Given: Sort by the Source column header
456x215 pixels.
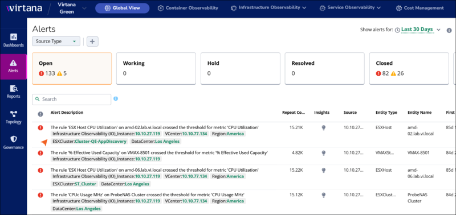Looking at the screenshot, I should click(x=350, y=113).
